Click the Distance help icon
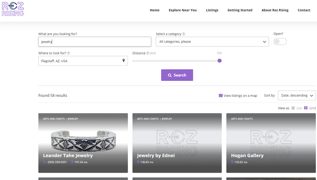Image resolution: width=317 pixels, height=180 pixels. (x=147, y=53)
